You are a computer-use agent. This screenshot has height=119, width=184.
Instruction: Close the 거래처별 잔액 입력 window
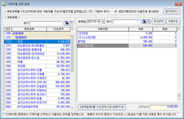click(178, 4)
